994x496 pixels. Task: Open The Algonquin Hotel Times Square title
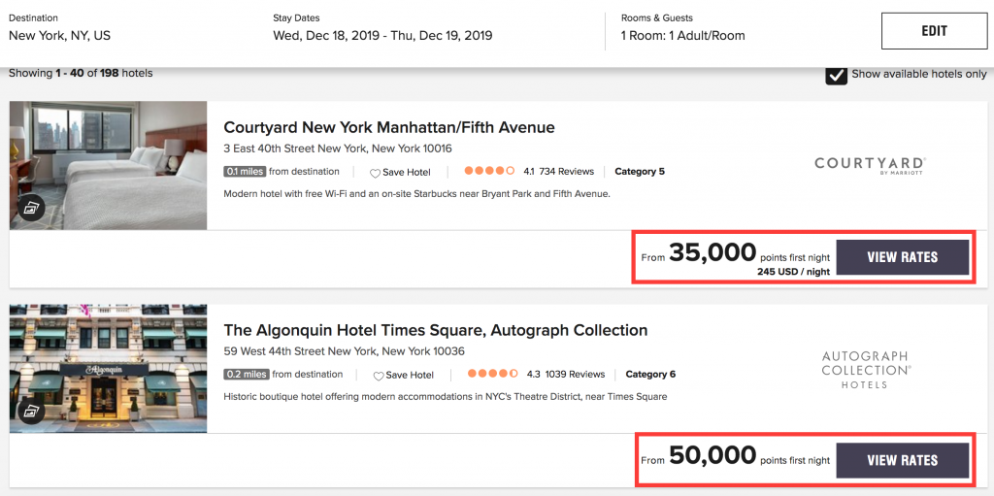point(435,330)
